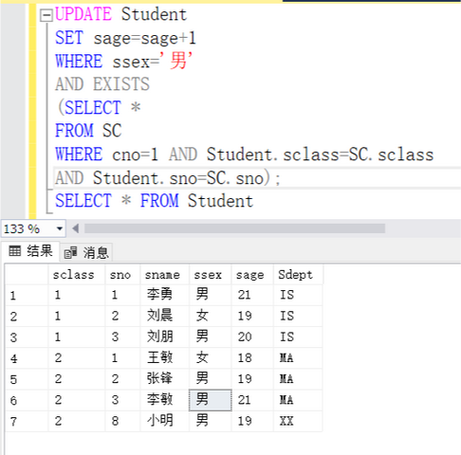Place cursor on the SELECT * FROM Student line
Image resolution: width=461 pixels, height=455 pixels.
click(154, 201)
